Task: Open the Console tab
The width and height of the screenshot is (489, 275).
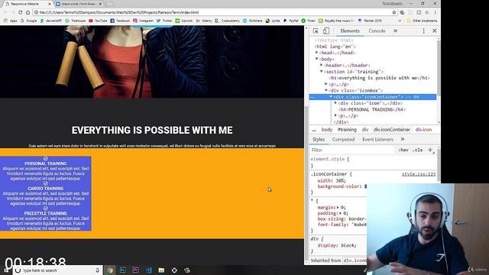Action: [x=377, y=31]
